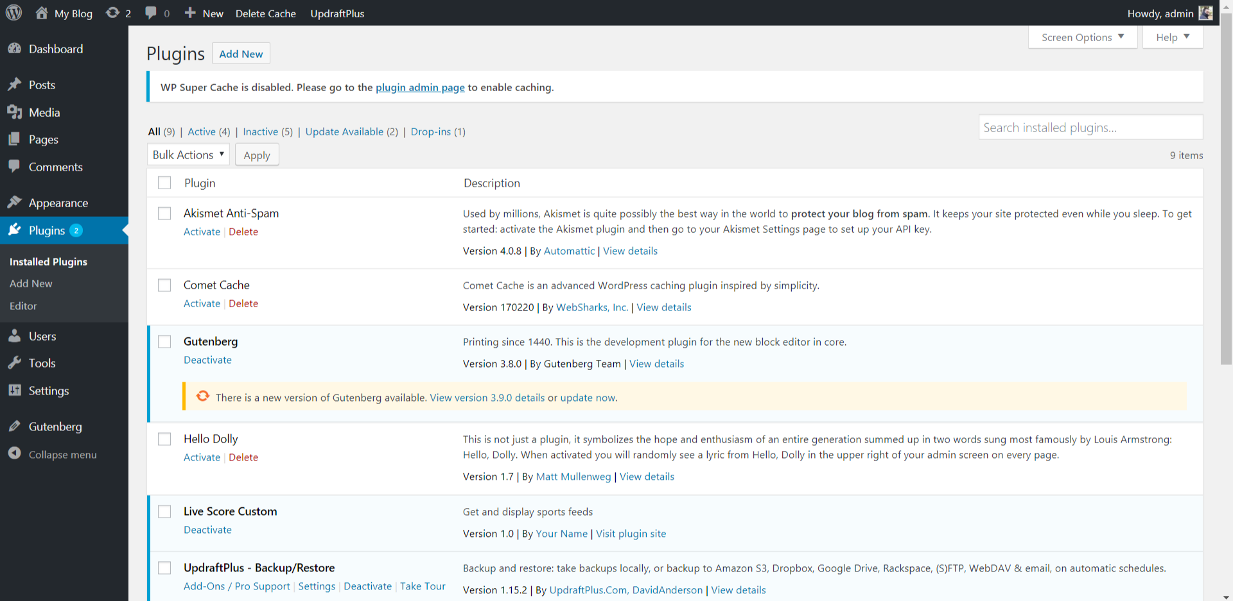Click the WordPress logo icon in admin bar
The image size is (1233, 601).
coord(14,13)
